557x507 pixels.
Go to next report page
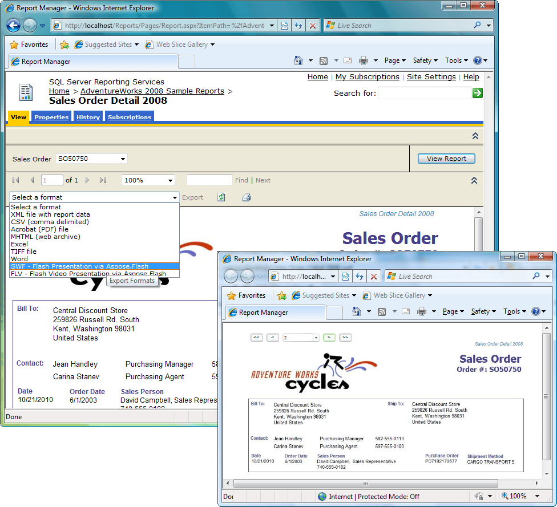87,180
